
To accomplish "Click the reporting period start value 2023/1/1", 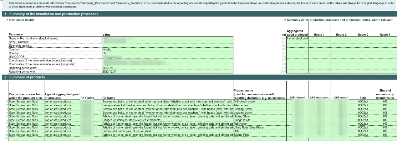I will 108,67.
